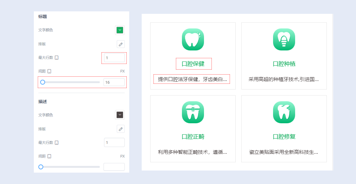
Task: Open the 标题 section's 排版 pencil editor
Action: (121, 44)
